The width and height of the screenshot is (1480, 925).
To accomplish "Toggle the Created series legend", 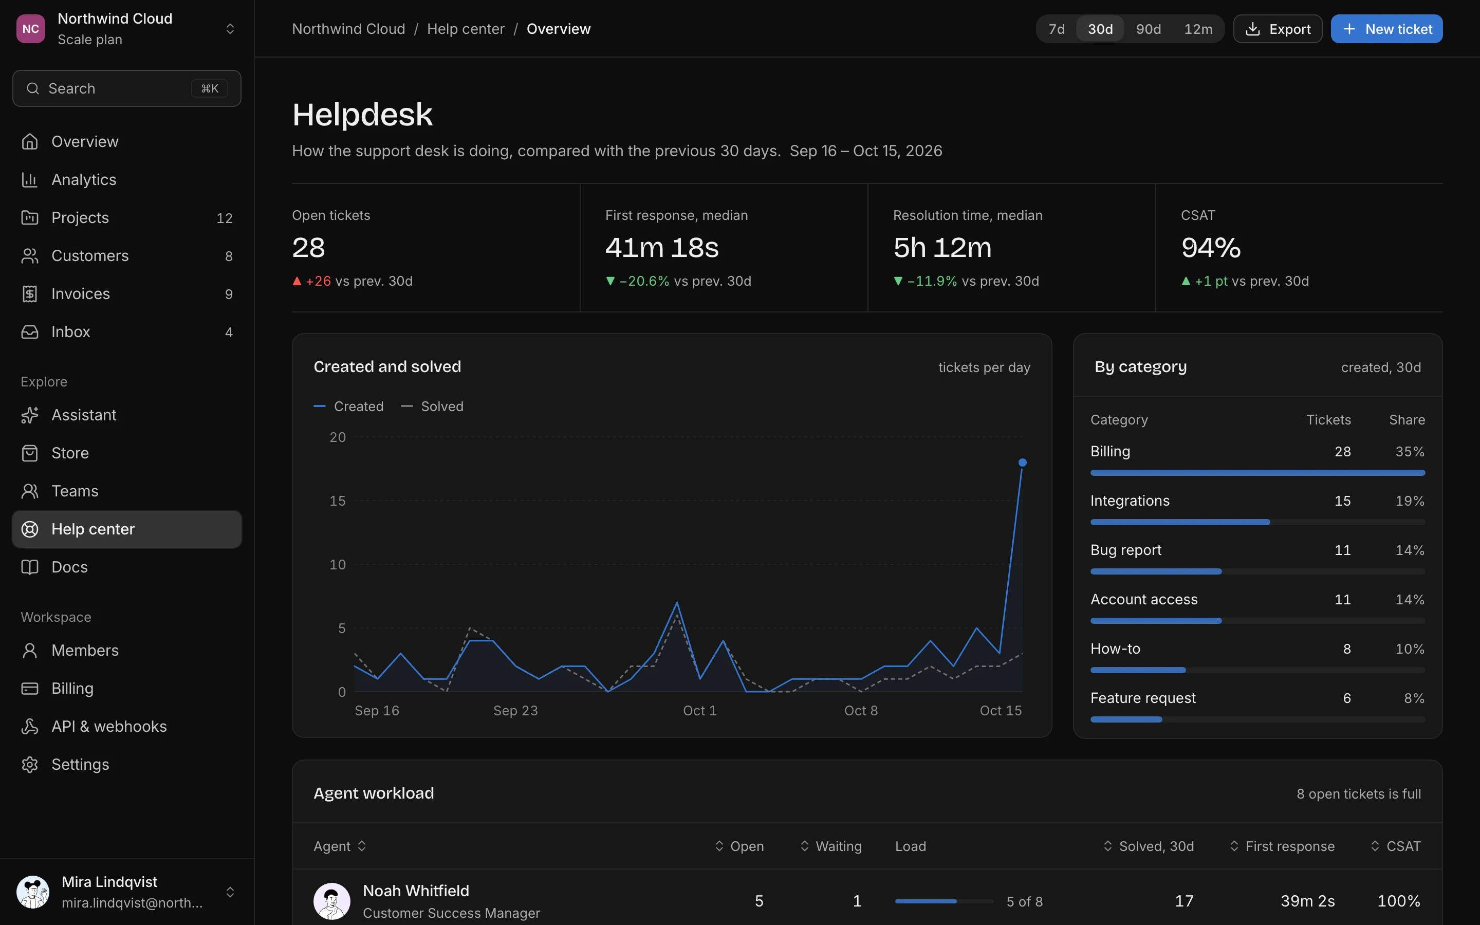I will [348, 406].
